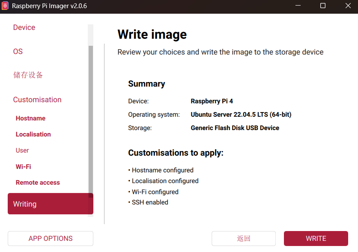Open the Wi-Fi customisation step
The image size is (358, 252).
tap(23, 167)
